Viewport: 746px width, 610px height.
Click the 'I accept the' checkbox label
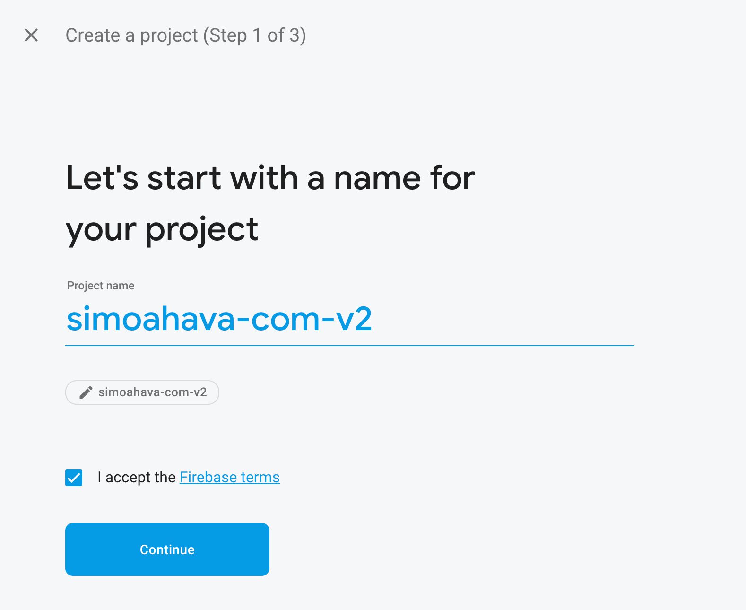(x=136, y=477)
